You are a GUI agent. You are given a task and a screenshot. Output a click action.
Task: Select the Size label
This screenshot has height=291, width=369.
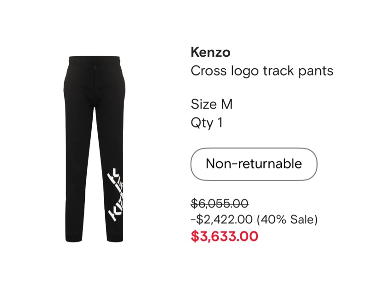(x=203, y=104)
